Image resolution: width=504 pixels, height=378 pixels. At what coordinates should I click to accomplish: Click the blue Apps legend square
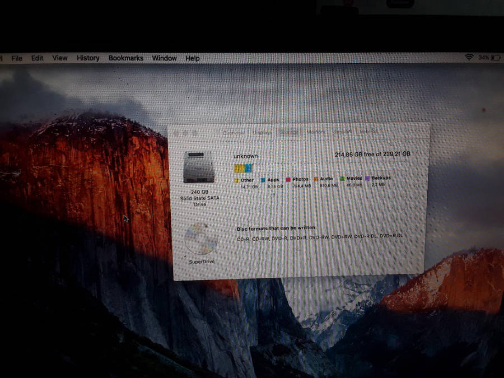pos(263,180)
